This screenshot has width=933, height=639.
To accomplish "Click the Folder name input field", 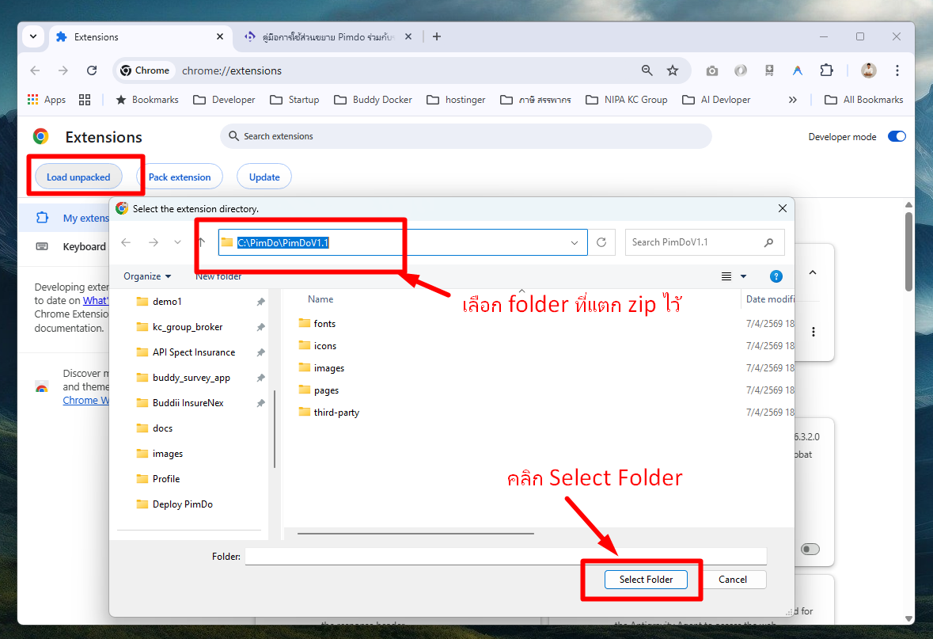I will (x=505, y=557).
